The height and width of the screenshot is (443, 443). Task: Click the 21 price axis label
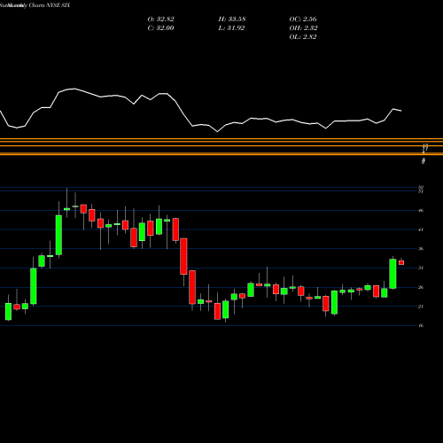[x=421, y=307]
